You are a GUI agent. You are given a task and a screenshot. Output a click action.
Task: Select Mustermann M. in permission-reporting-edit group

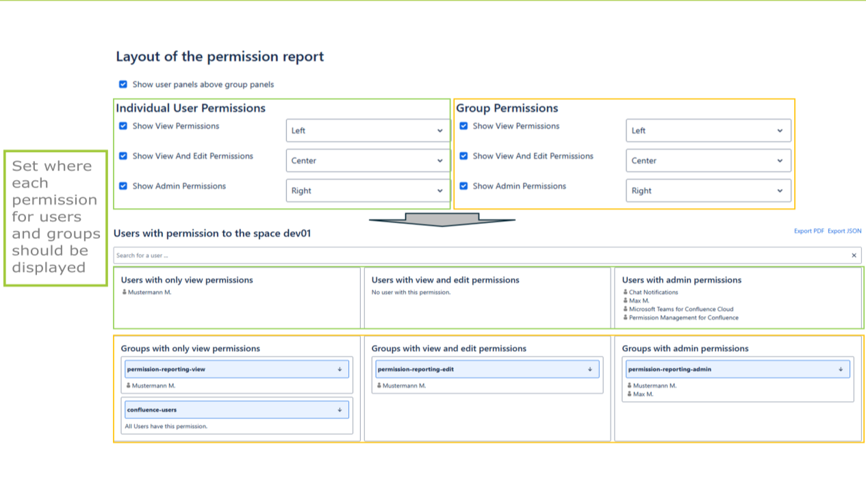(x=404, y=386)
